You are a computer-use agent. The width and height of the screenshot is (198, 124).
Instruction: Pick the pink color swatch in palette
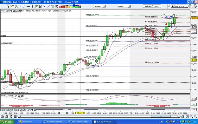(x=80, y=5)
